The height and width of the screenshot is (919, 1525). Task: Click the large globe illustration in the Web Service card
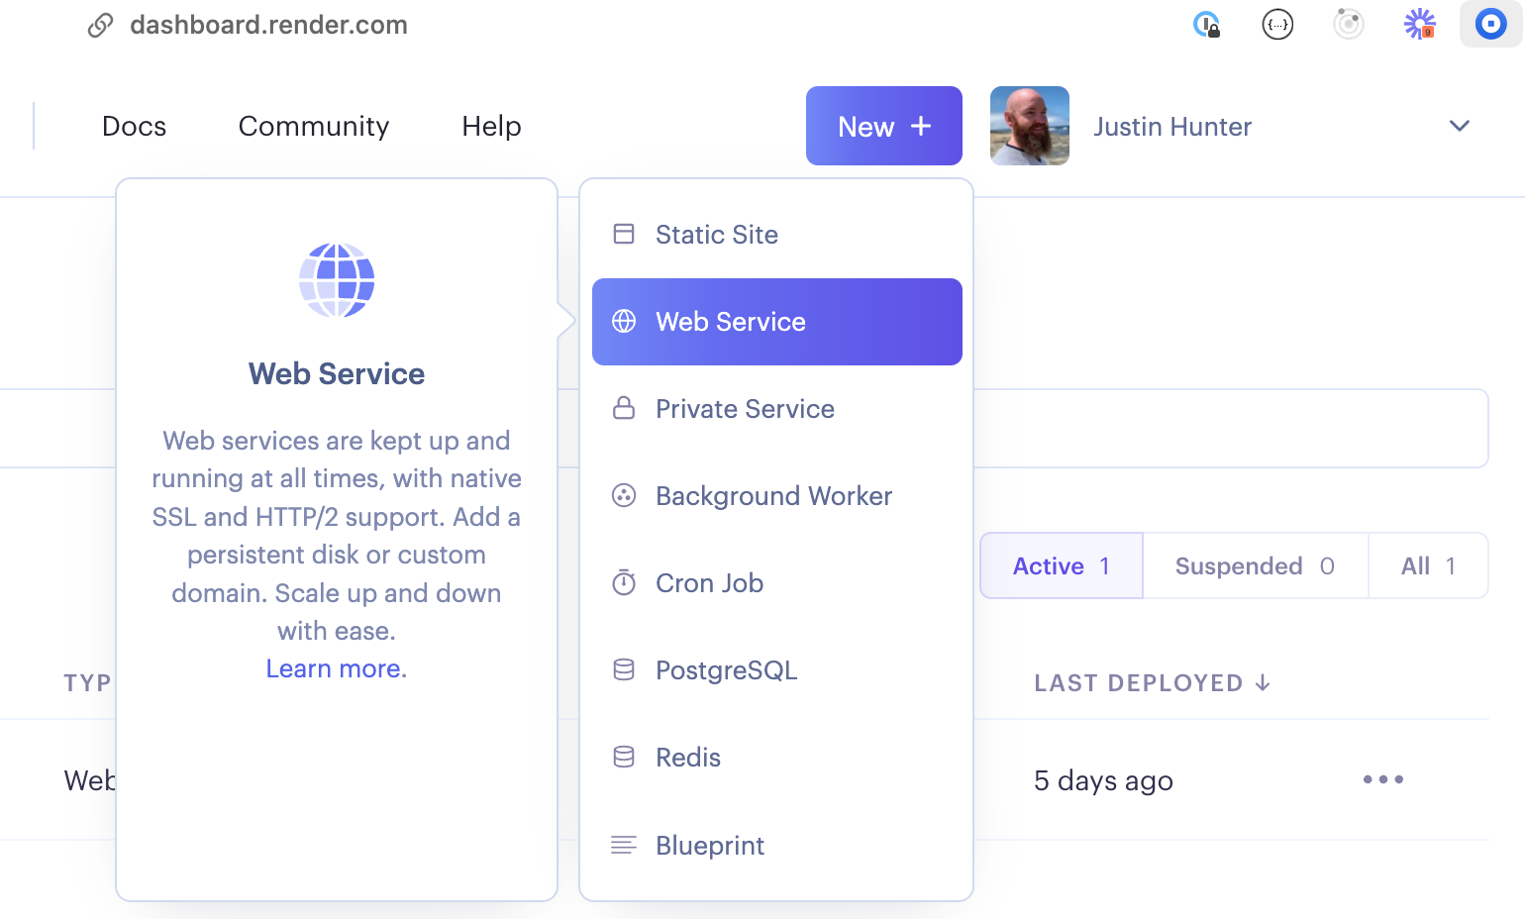pos(337,280)
